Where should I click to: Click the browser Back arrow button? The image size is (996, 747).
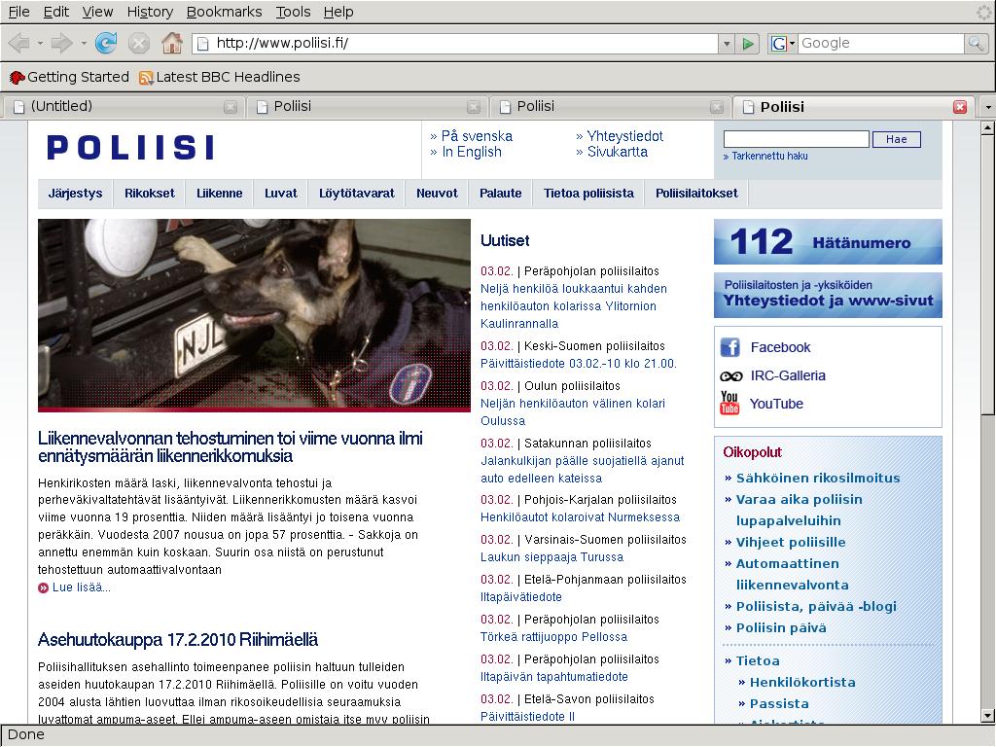[x=19, y=43]
